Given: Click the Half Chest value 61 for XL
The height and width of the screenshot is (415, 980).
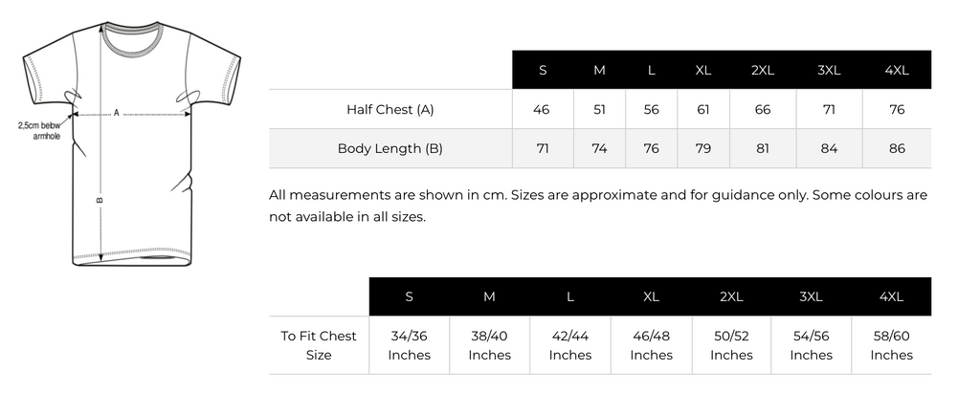Looking at the screenshot, I should 703,110.
